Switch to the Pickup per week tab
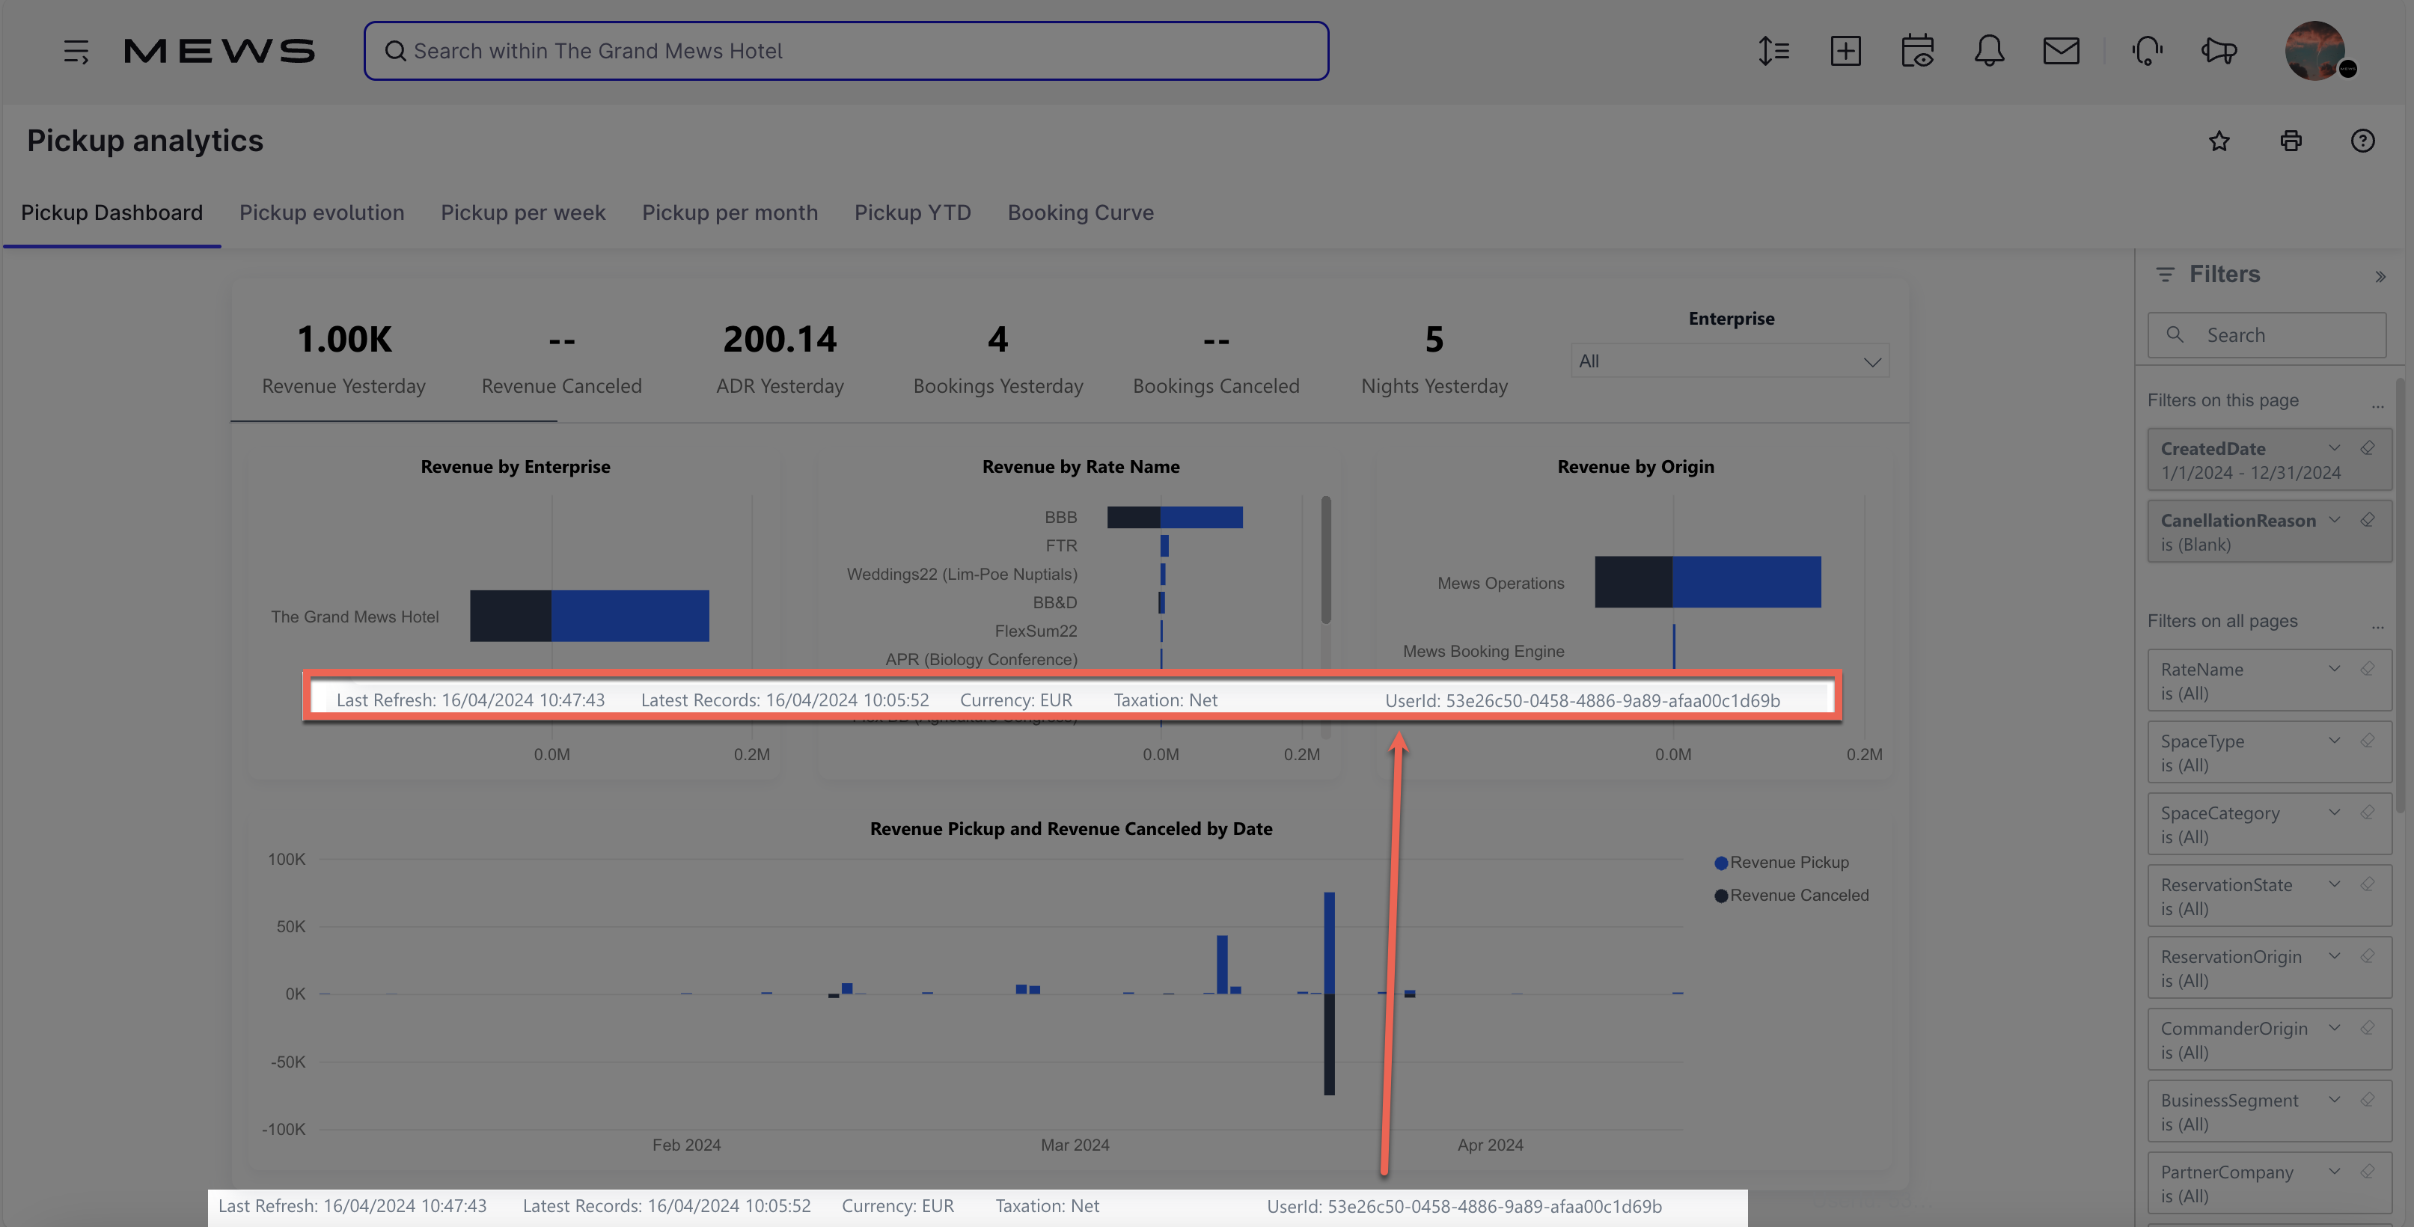The width and height of the screenshot is (2414, 1227). pyautogui.click(x=523, y=212)
